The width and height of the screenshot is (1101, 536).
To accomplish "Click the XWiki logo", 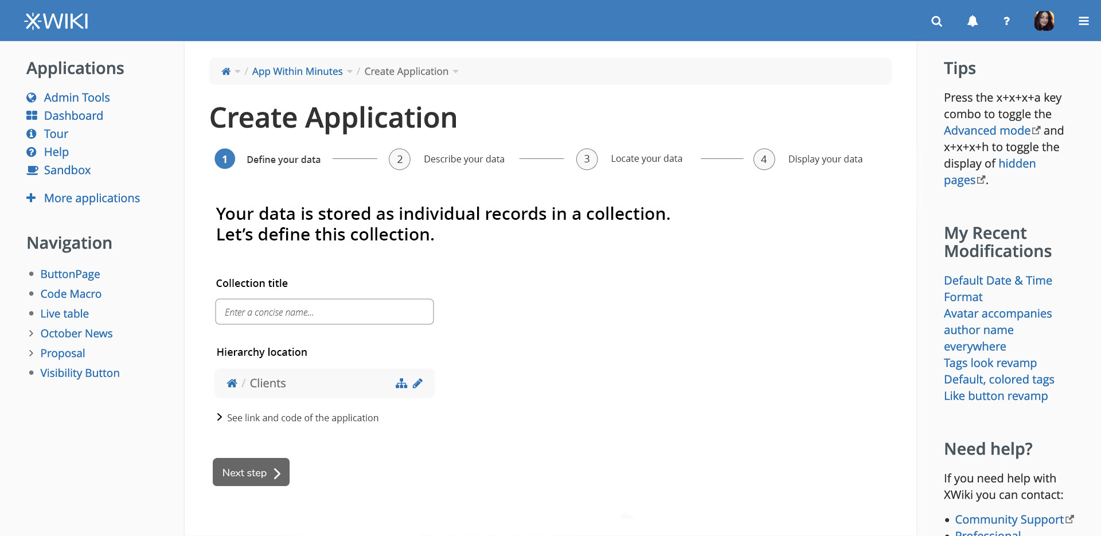I will coord(56,21).
